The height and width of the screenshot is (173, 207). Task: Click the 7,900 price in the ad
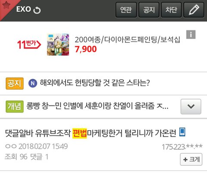point(86,49)
